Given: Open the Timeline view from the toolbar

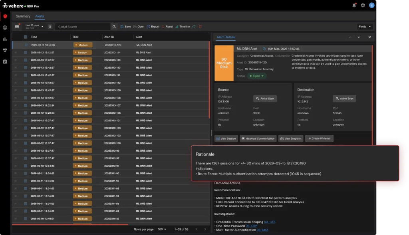Looking at the screenshot, I should coord(183,26).
